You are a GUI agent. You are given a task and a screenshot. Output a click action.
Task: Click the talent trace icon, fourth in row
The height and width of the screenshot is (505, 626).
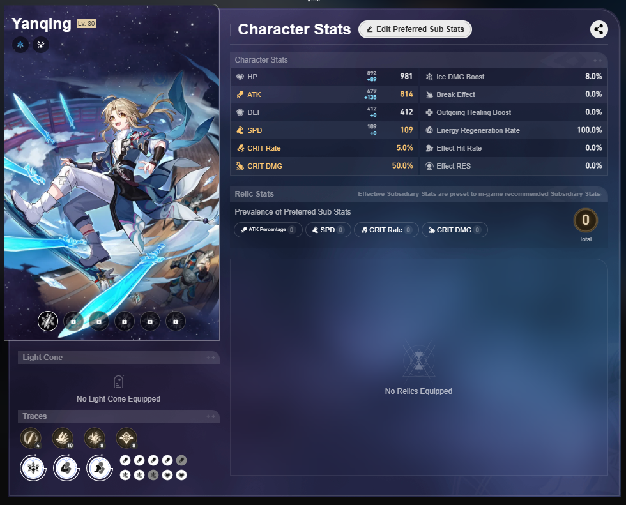click(126, 438)
